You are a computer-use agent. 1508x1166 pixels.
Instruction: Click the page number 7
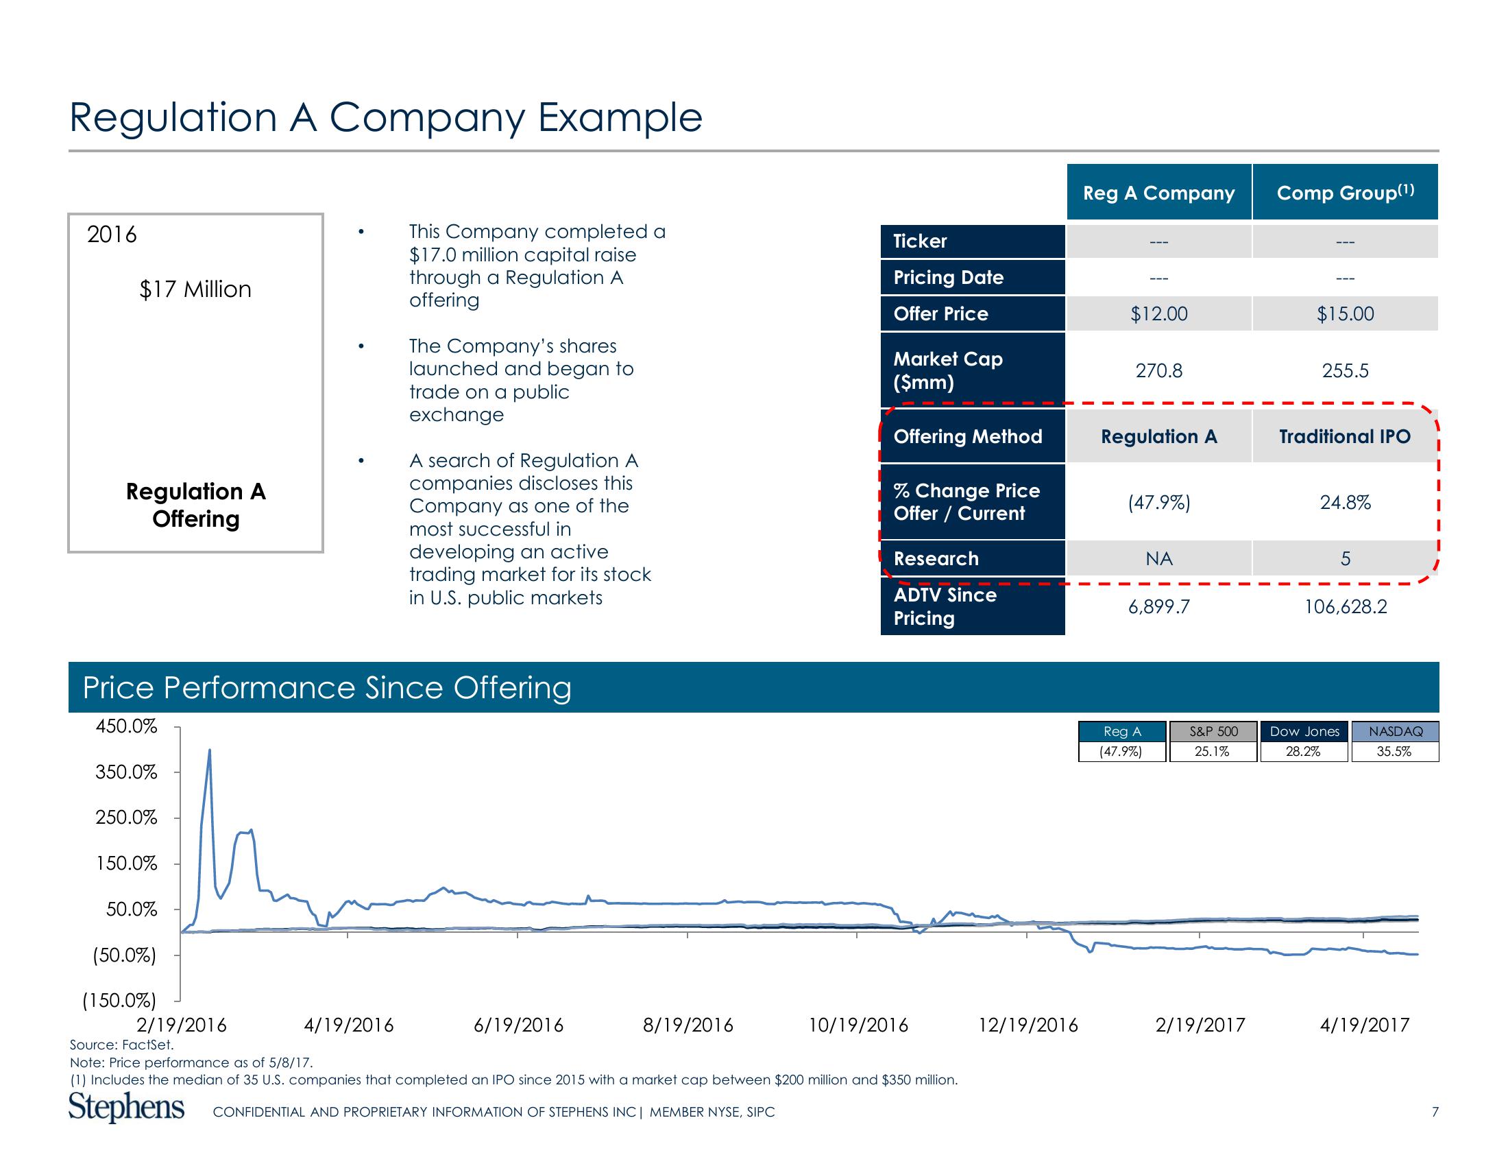pyautogui.click(x=1435, y=1112)
